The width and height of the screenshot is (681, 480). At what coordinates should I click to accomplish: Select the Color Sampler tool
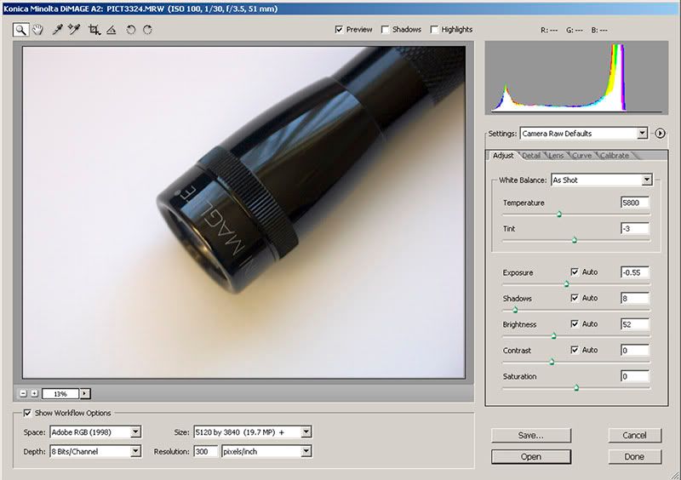pyautogui.click(x=74, y=30)
